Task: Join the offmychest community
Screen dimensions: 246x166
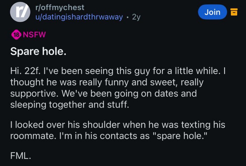Action: click(212, 12)
